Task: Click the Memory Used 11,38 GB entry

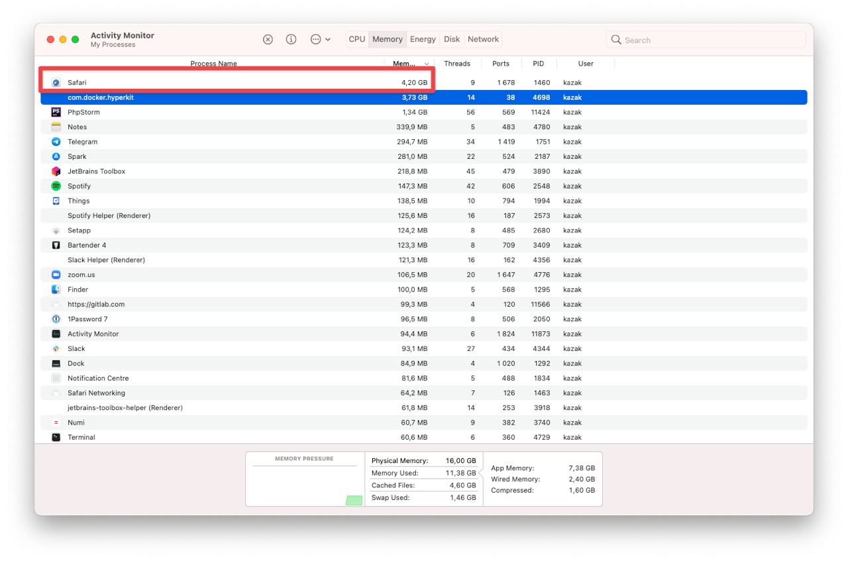Action: click(423, 473)
